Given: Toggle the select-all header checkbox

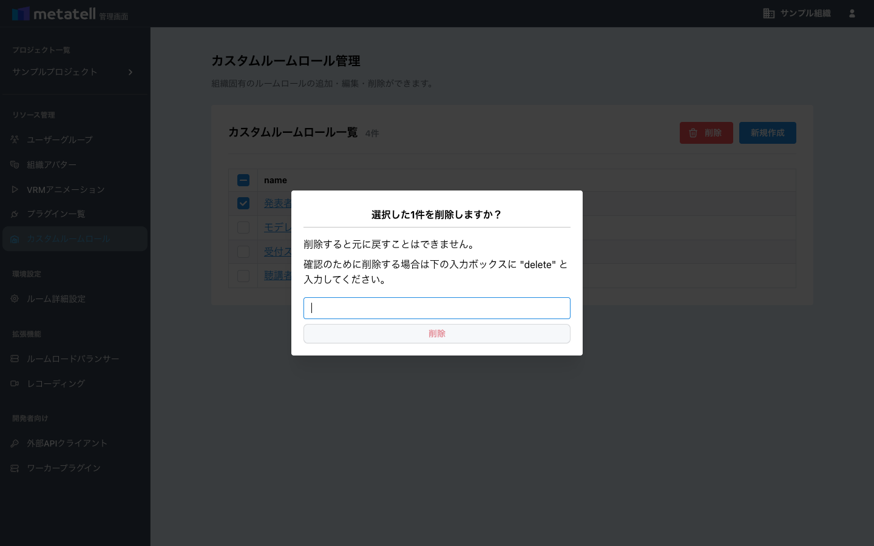Looking at the screenshot, I should point(243,180).
